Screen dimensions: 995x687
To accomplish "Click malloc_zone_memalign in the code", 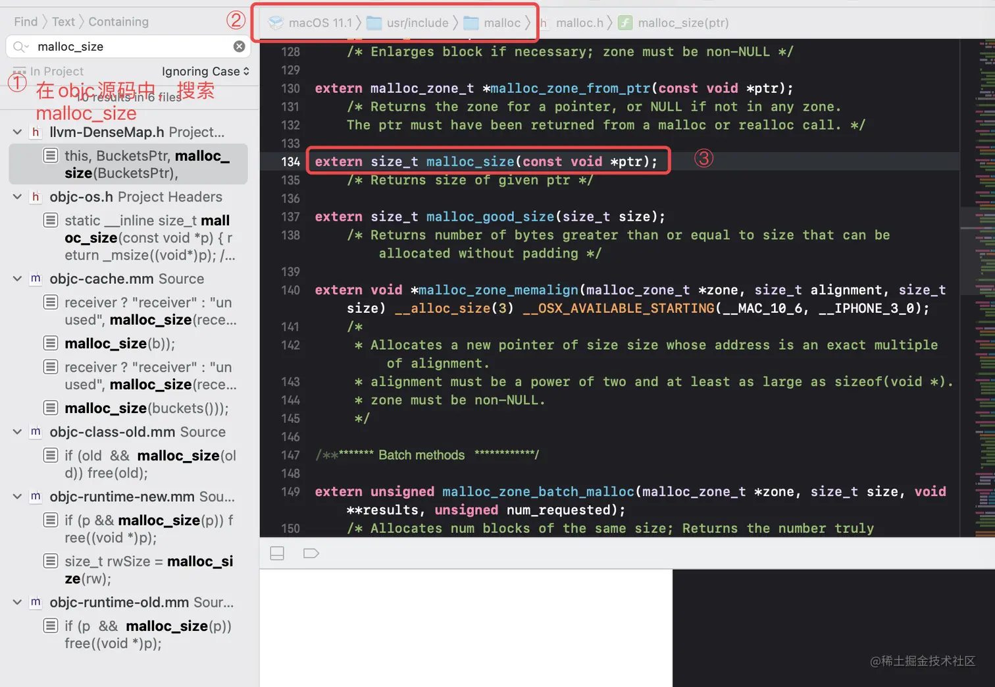I will pos(498,290).
